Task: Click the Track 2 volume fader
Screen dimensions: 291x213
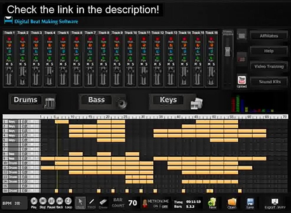Action: (22, 76)
